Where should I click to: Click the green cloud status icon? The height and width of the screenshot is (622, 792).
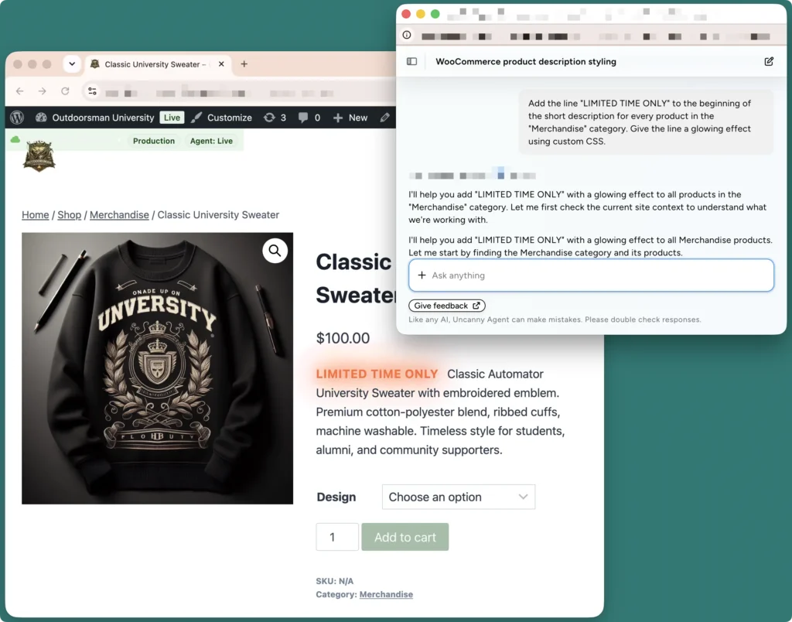pos(15,139)
